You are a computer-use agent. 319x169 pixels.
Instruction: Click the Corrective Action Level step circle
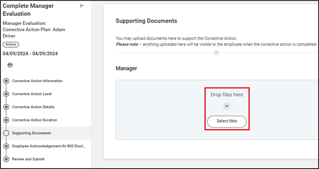6,94
